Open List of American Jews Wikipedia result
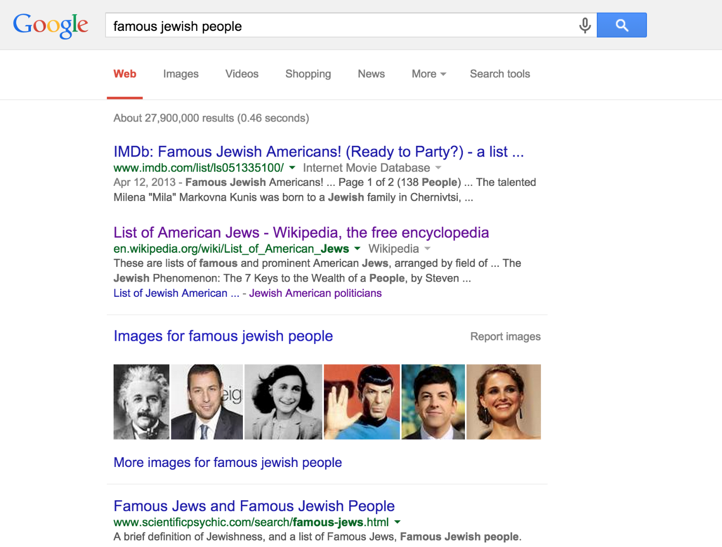Screen dimensions: 722x547 [301, 232]
